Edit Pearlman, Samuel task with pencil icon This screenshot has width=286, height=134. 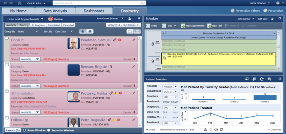click(134, 40)
